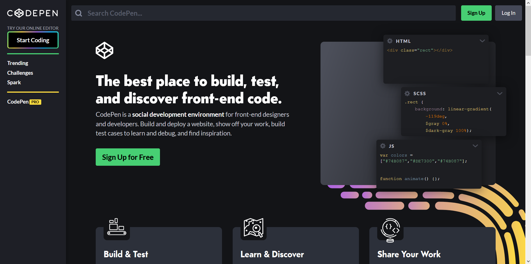Collapse the SCSS editor panel
Viewport: 531px width, 264px height.
tap(500, 93)
